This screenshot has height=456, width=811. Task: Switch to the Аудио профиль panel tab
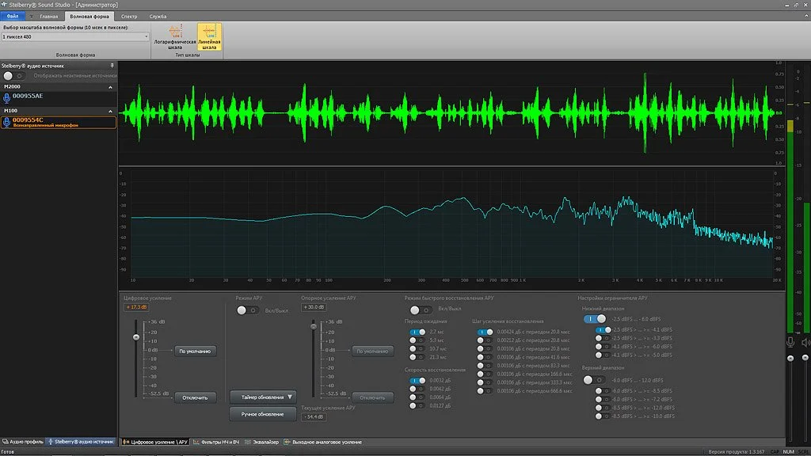click(x=23, y=442)
